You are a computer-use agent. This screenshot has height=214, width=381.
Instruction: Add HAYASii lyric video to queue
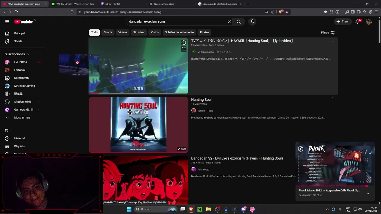click(x=184, y=49)
